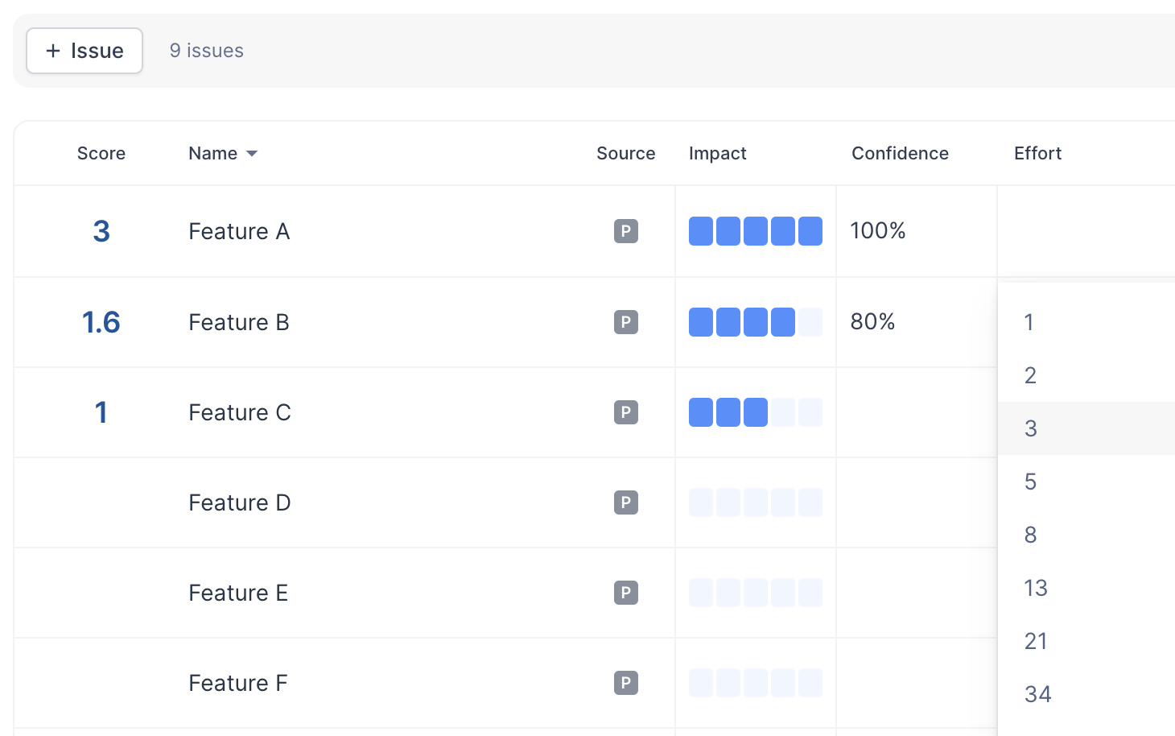
Task: Click the Score column header
Action: (101, 154)
